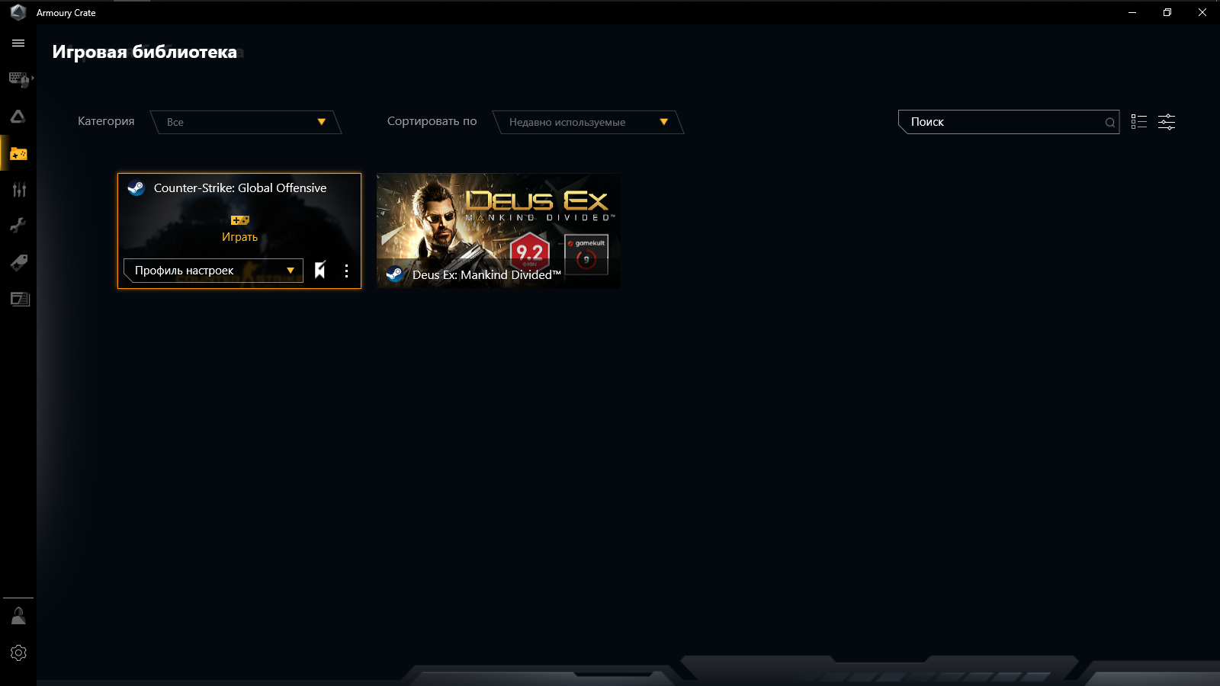Click in the Поиск search field
This screenshot has width=1220, height=686.
tap(1008, 122)
